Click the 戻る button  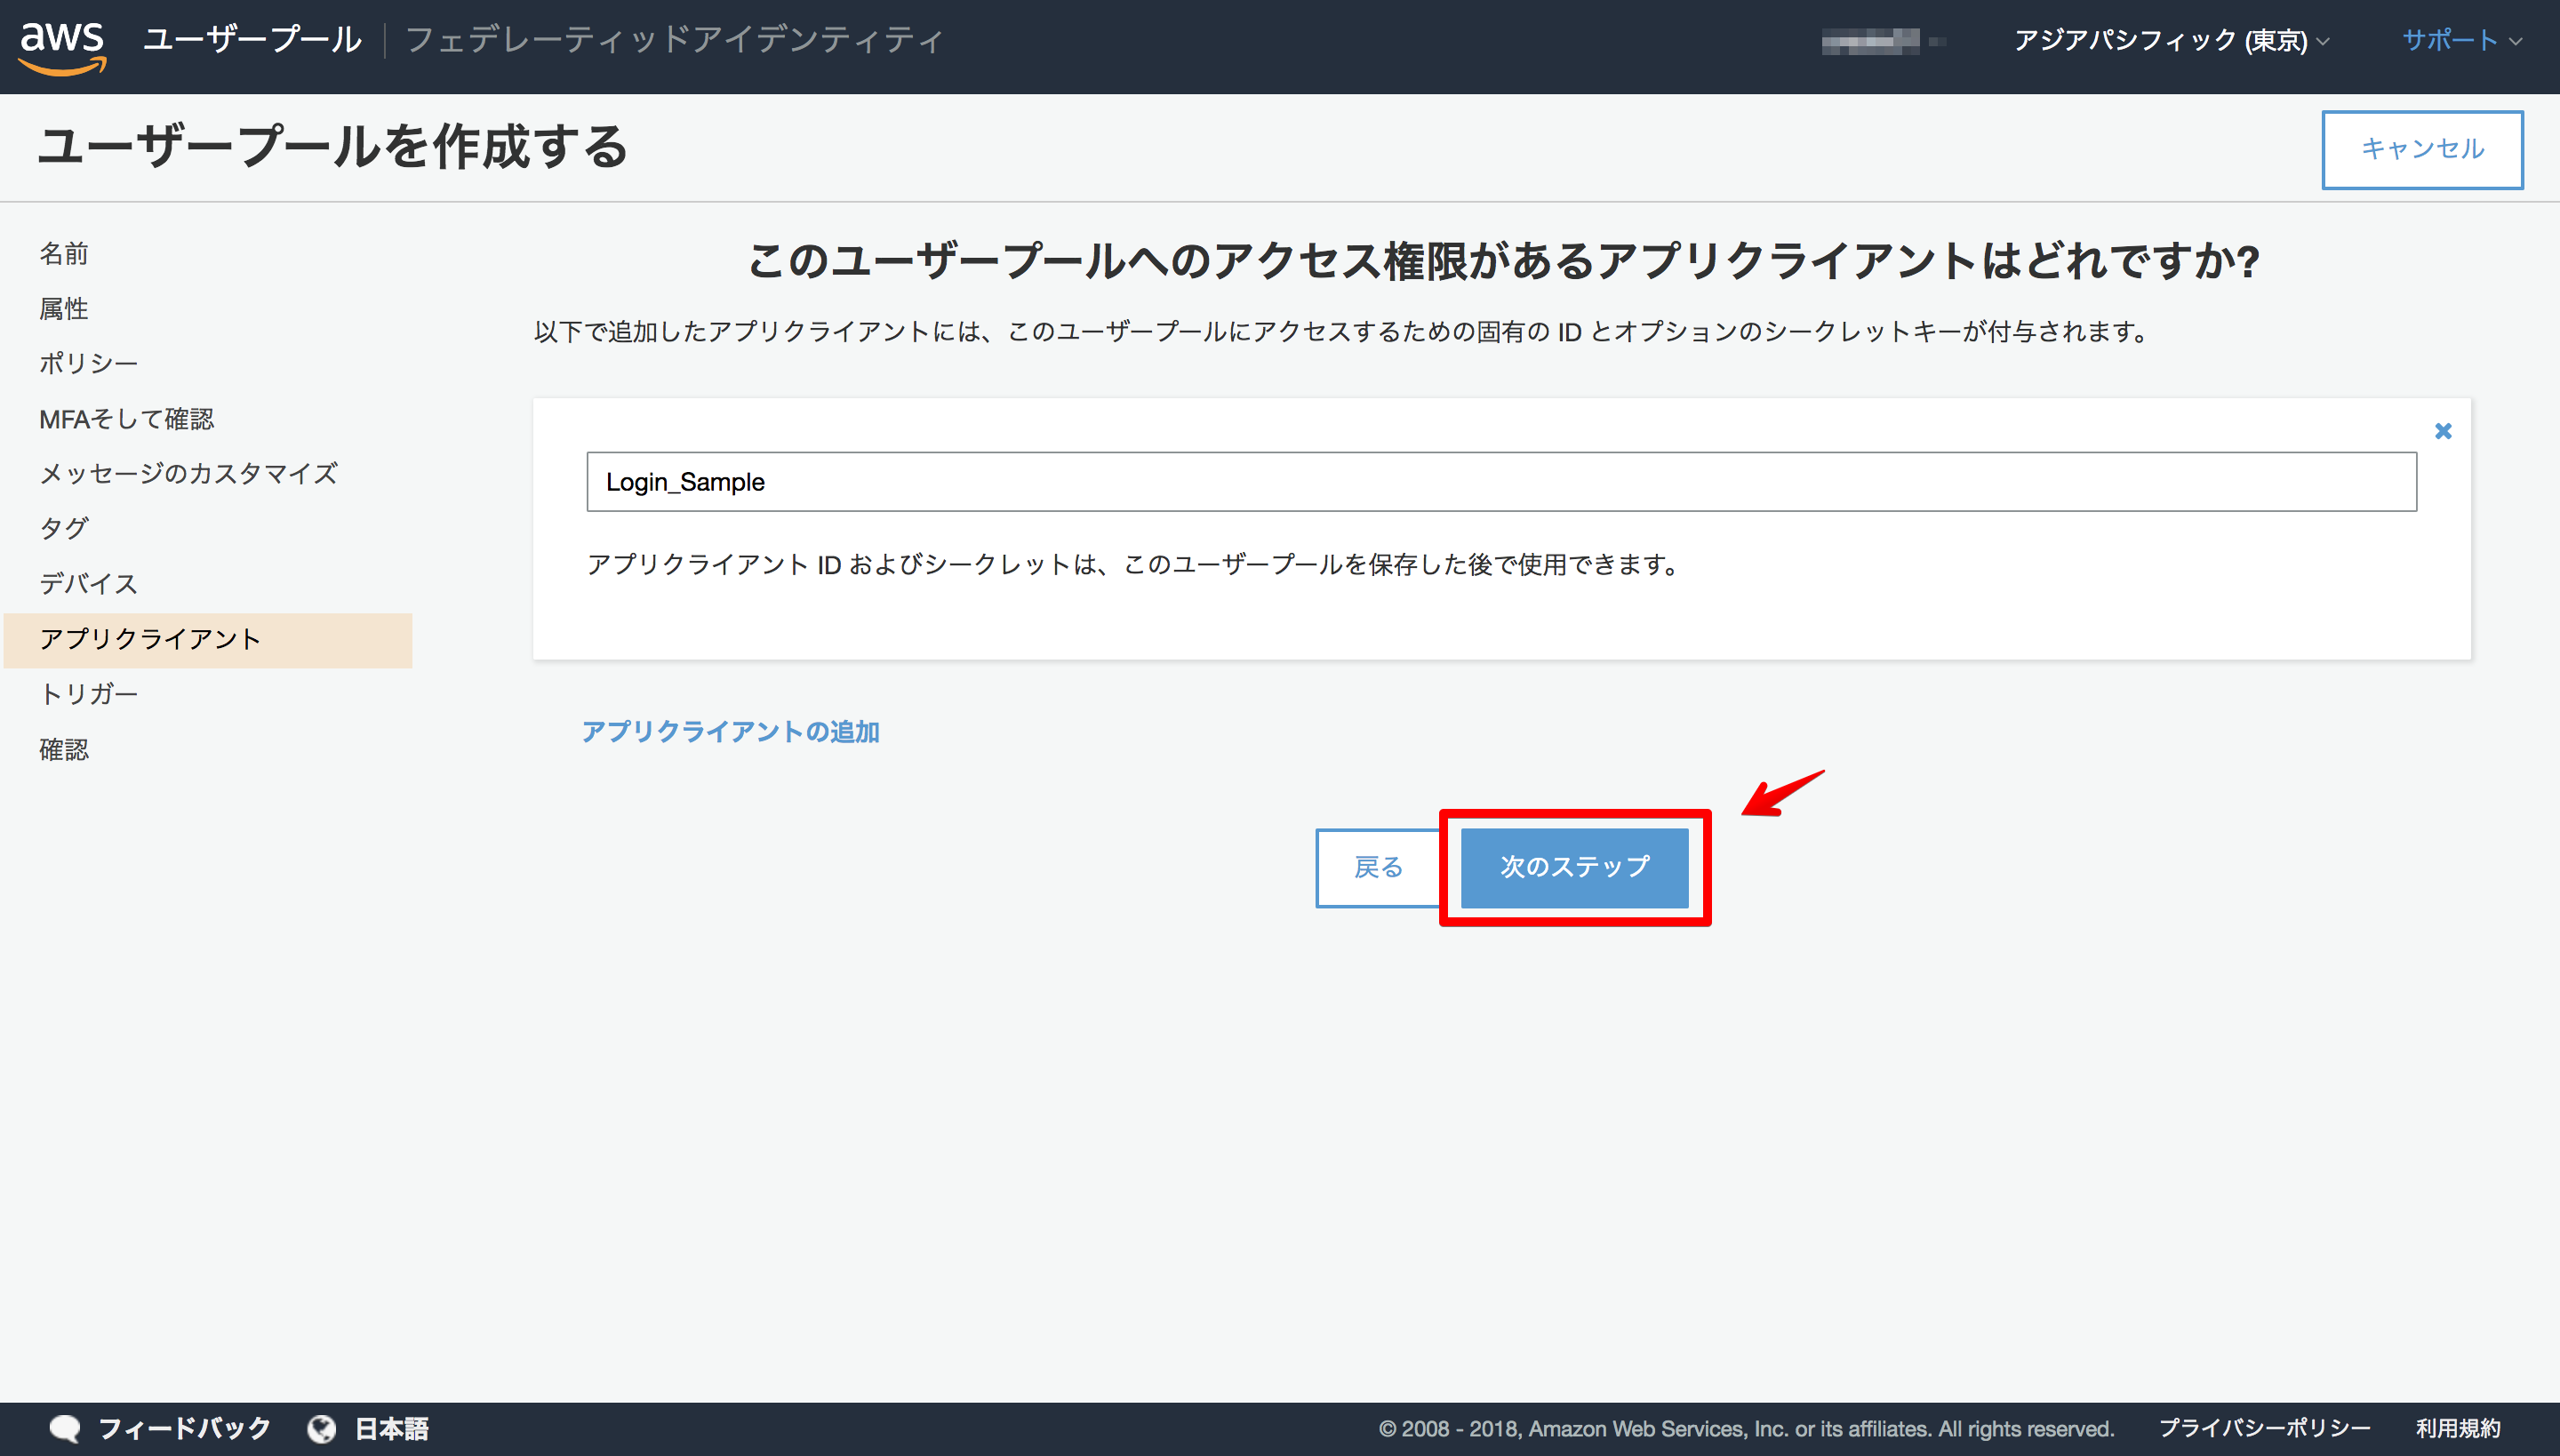(x=1378, y=867)
